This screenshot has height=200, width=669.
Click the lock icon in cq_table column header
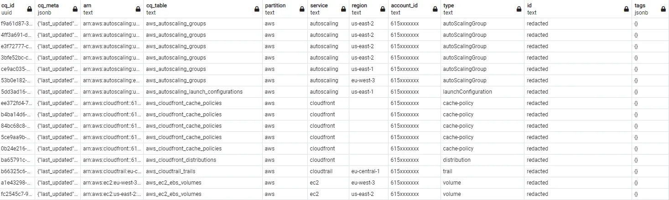pyautogui.click(x=257, y=9)
